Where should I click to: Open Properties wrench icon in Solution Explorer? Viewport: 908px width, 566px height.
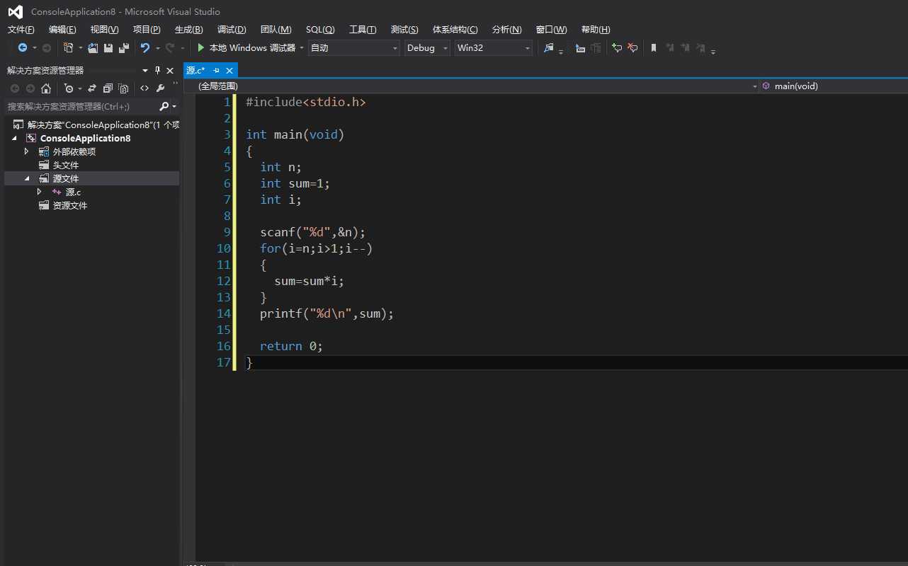click(160, 88)
